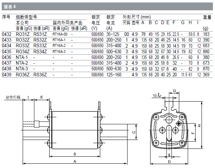215x168 pixels.
Task: Click dimension label E in side-view drawing
Action: point(42,97)
